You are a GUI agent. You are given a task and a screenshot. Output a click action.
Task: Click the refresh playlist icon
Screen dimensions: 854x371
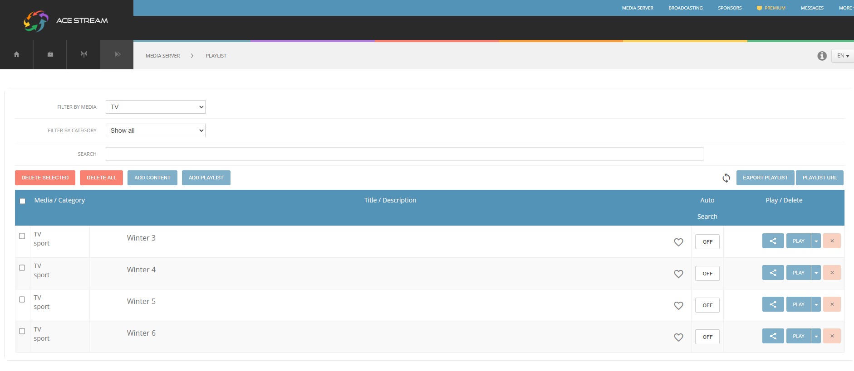(726, 178)
